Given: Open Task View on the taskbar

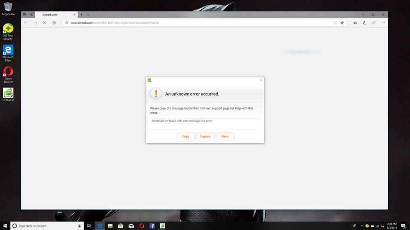Looking at the screenshot, I should tap(89, 226).
